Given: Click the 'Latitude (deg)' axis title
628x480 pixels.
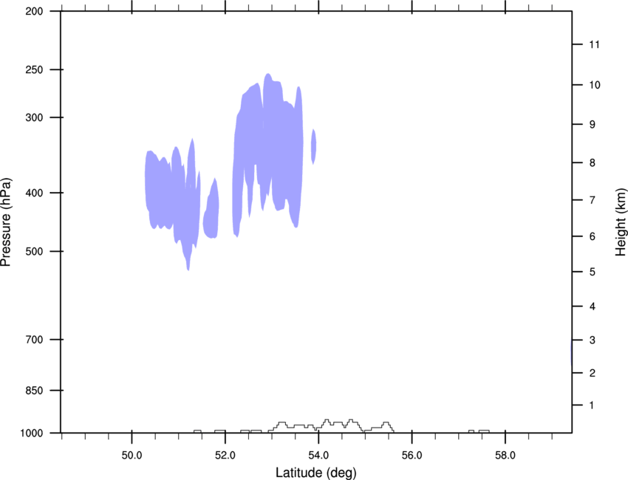Looking at the screenshot, I should tap(316, 473).
